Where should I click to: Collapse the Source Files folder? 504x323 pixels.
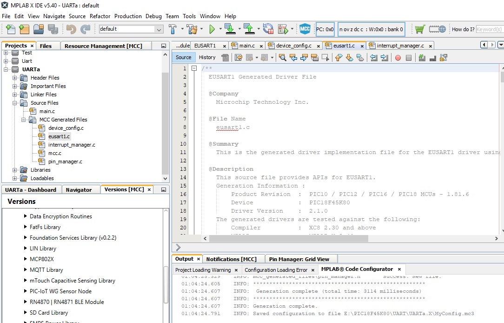tap(15, 103)
